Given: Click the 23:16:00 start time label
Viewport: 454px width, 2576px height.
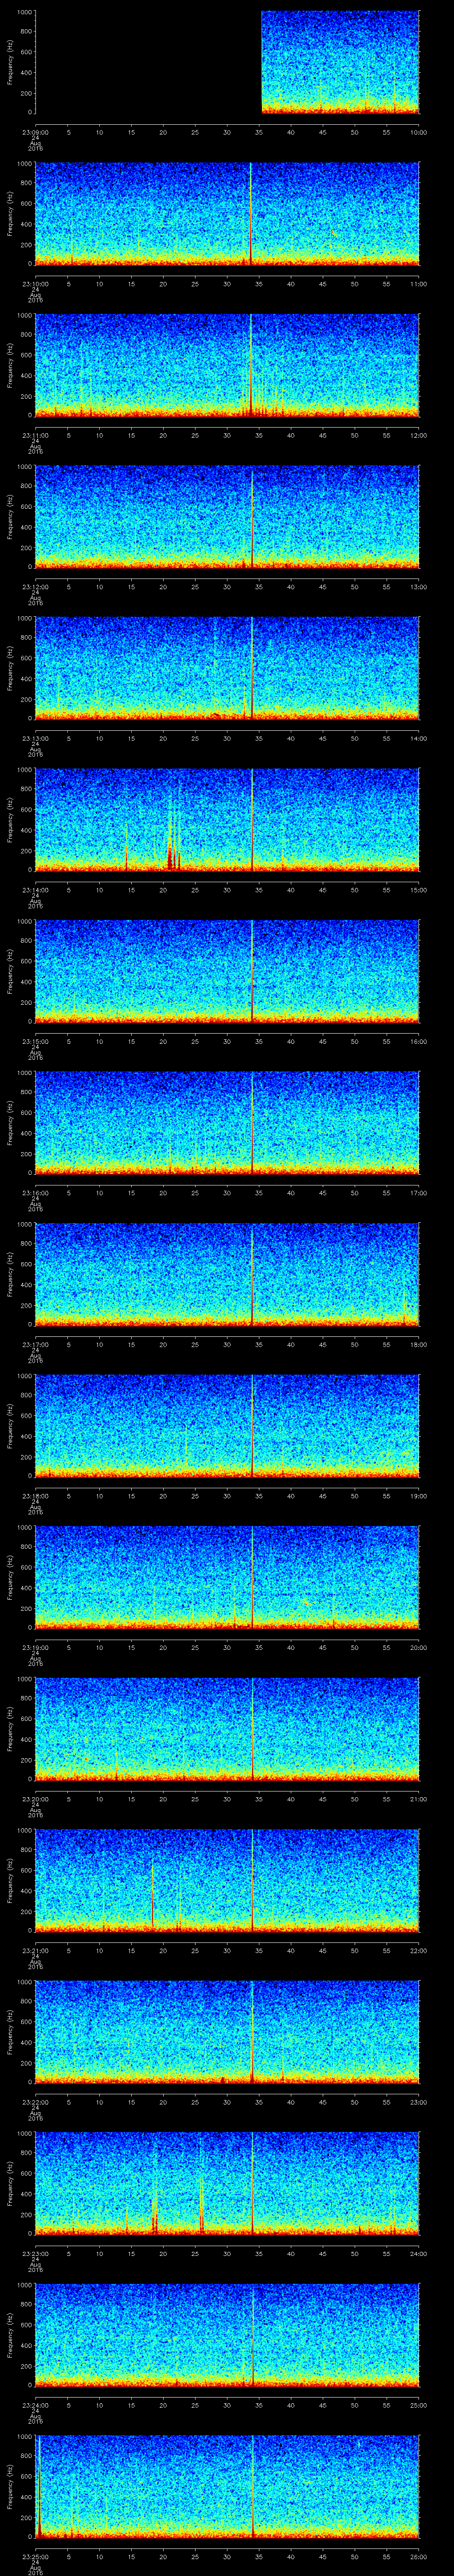Looking at the screenshot, I should pyautogui.click(x=36, y=1192).
